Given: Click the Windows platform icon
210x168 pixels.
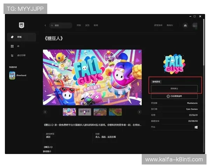Looking at the screenshot, I should (x=196, y=127).
